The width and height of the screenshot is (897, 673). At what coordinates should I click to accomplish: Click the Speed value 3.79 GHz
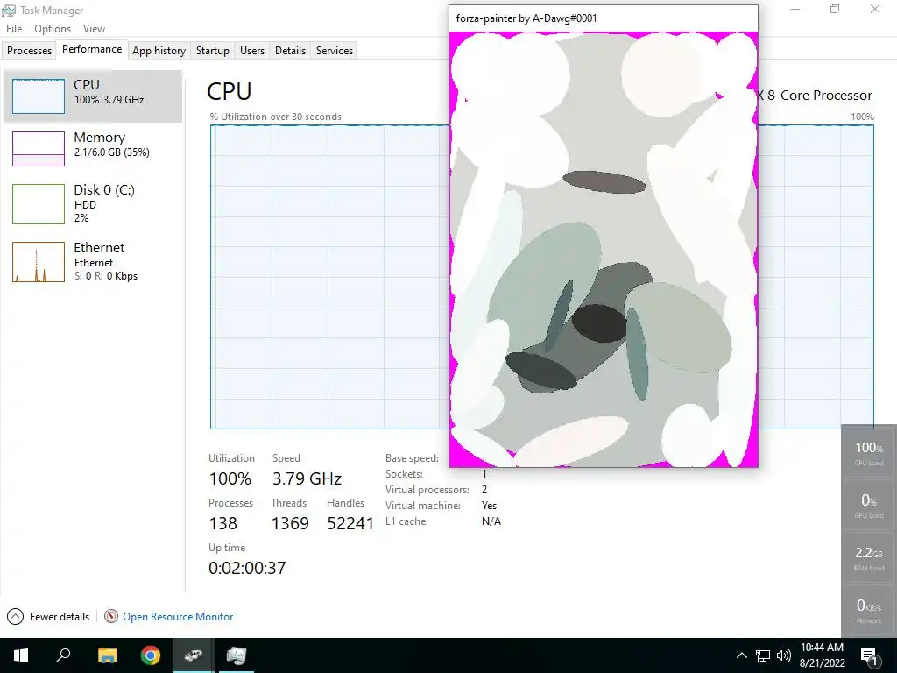tap(307, 478)
